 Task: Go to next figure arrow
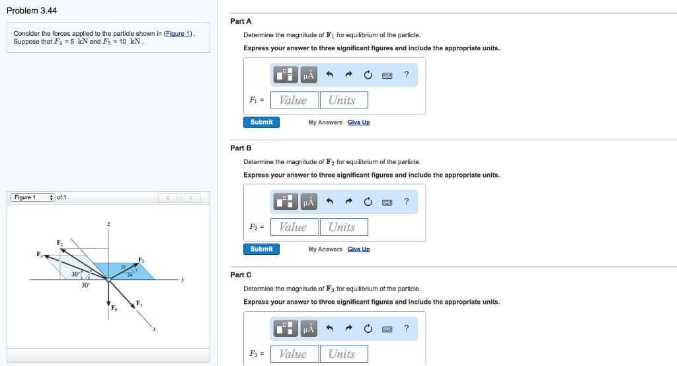tap(190, 198)
